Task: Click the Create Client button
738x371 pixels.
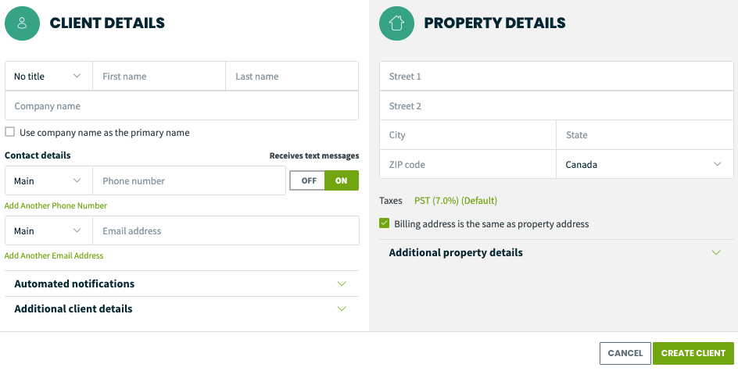Action: coord(693,353)
